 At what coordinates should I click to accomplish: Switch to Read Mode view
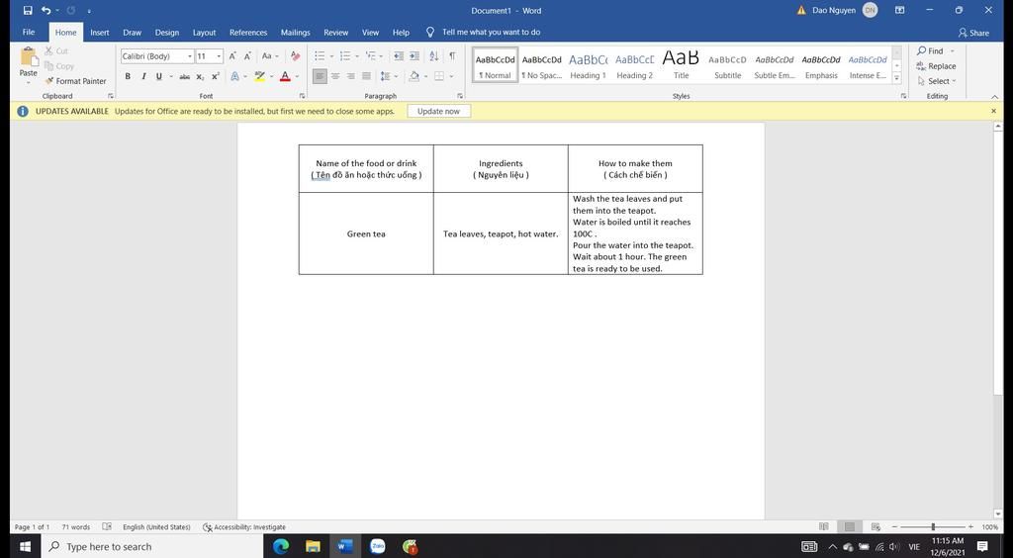[x=824, y=527]
